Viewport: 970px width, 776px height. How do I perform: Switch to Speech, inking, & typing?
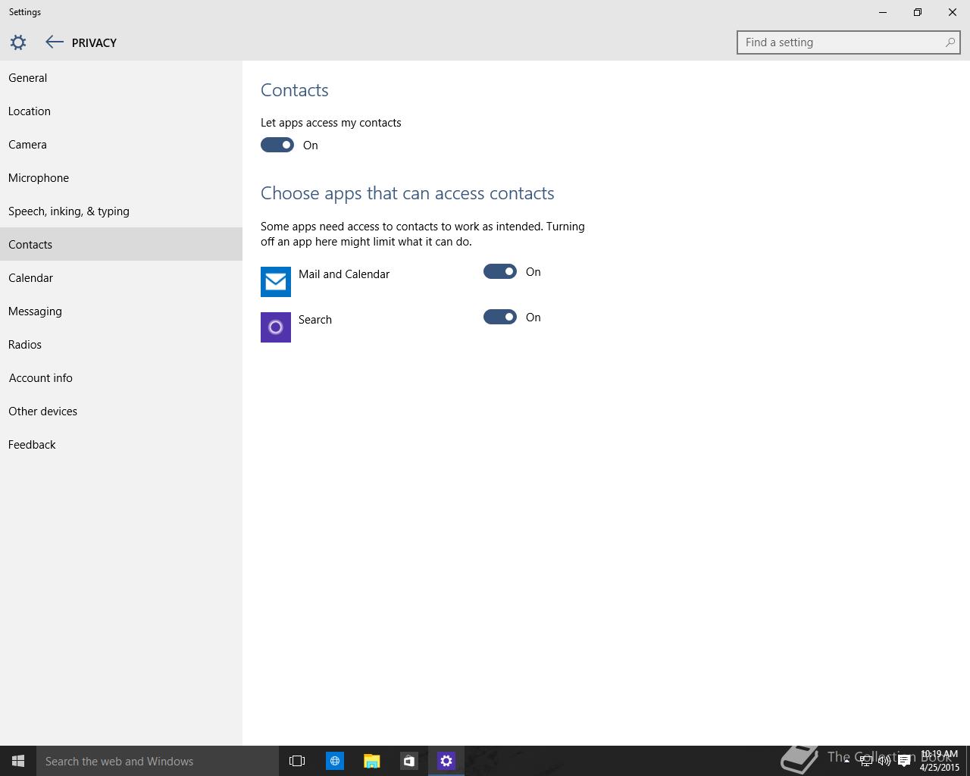(69, 211)
